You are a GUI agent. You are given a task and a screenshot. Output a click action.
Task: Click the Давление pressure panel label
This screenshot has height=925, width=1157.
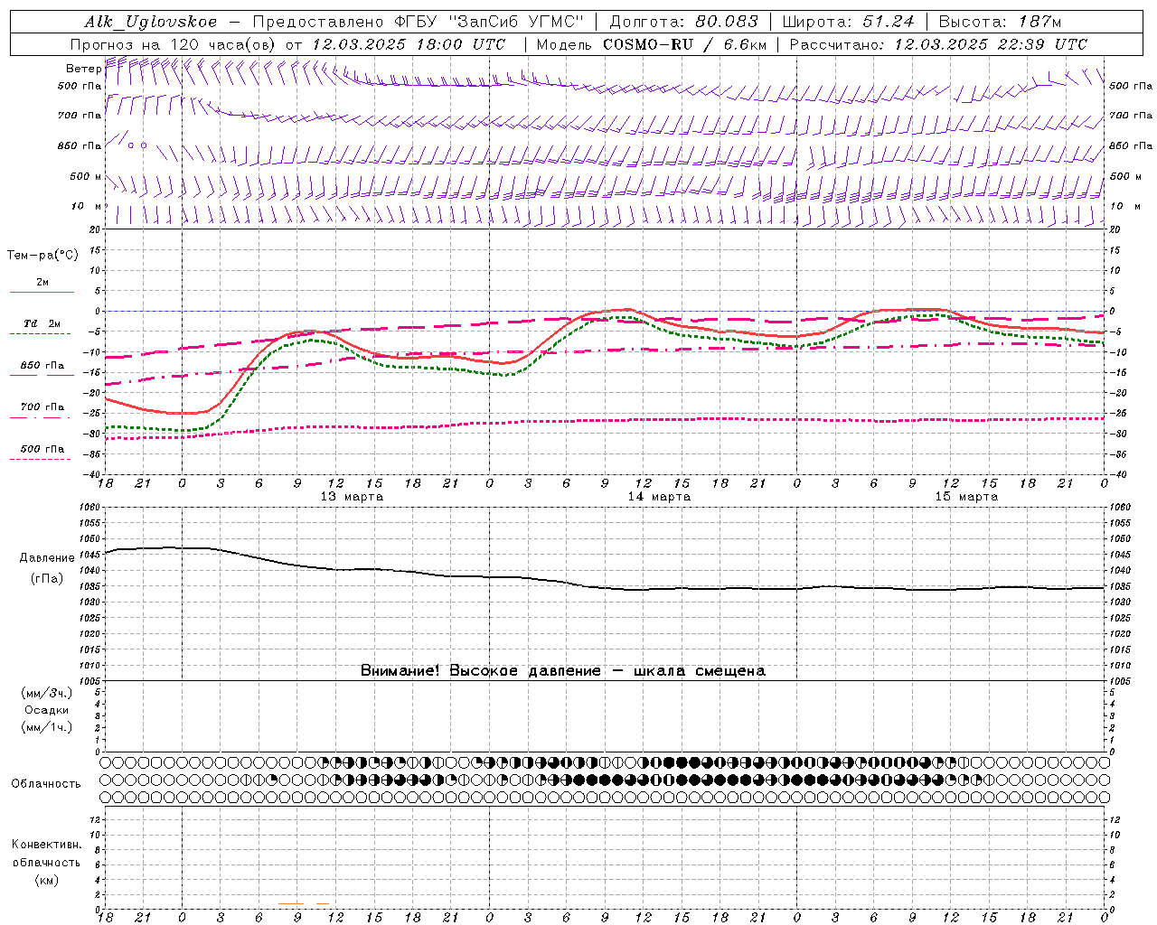pyautogui.click(x=47, y=558)
